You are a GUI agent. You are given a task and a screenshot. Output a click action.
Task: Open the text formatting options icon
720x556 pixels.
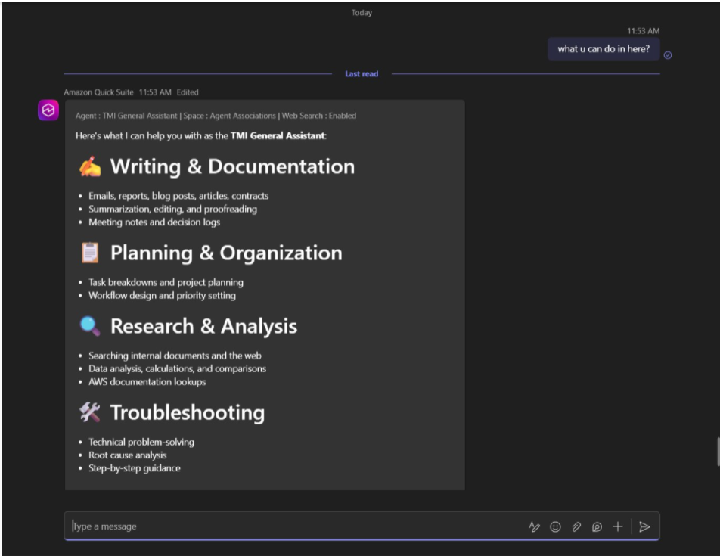click(534, 526)
